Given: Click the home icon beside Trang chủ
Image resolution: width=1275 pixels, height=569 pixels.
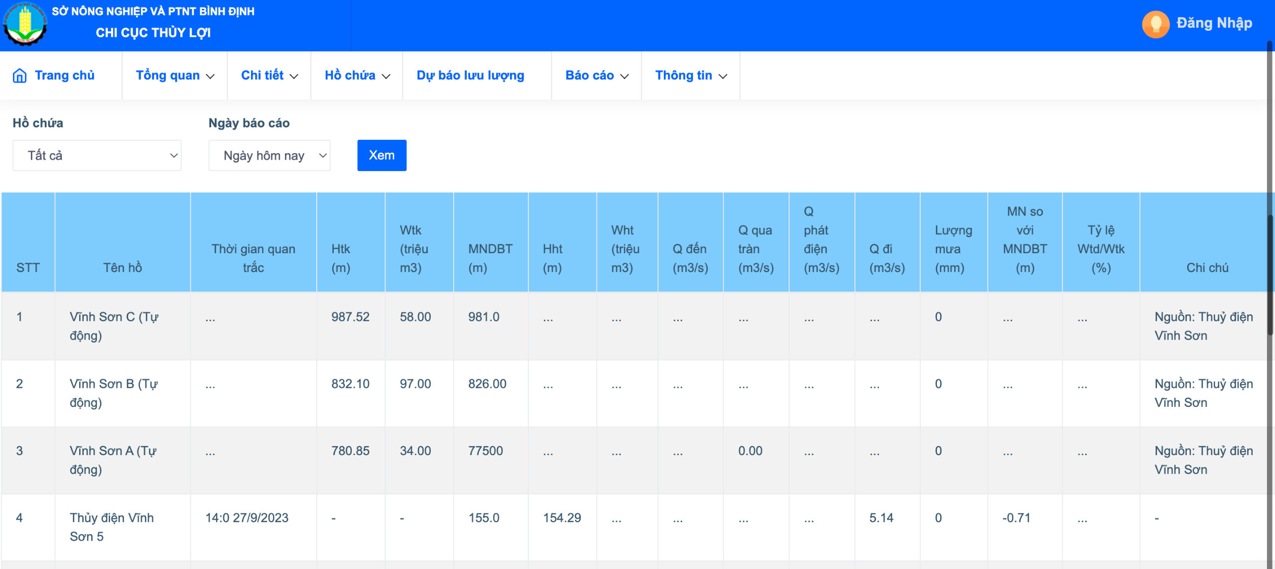Looking at the screenshot, I should point(19,76).
